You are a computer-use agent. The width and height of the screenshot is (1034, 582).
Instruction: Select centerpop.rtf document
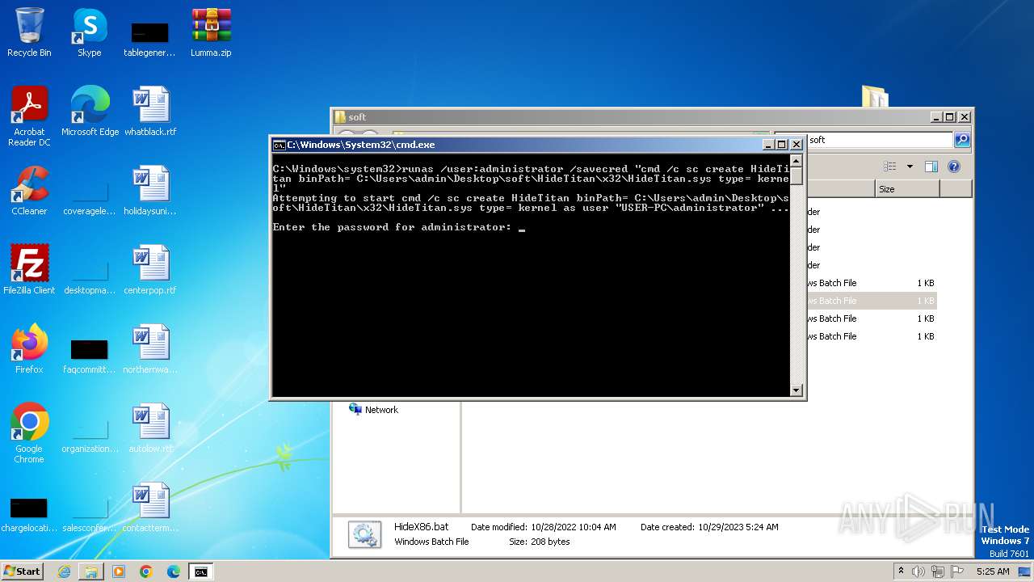150,270
